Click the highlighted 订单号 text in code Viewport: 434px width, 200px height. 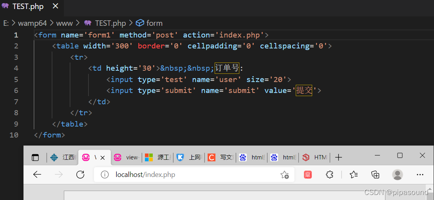coord(227,68)
